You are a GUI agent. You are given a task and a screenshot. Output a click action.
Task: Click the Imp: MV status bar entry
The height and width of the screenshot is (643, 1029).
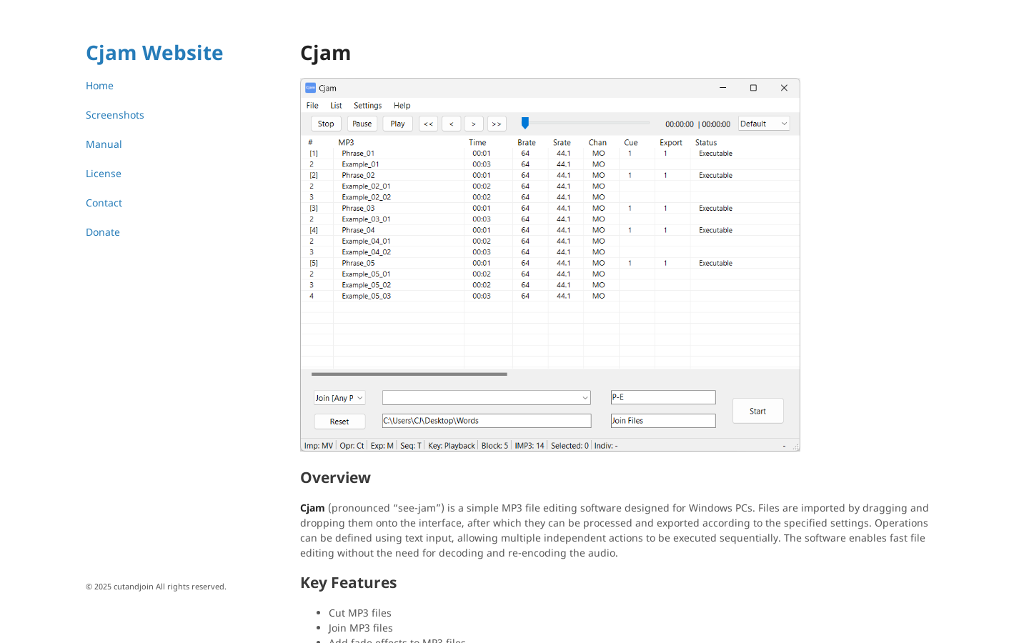pyautogui.click(x=319, y=446)
